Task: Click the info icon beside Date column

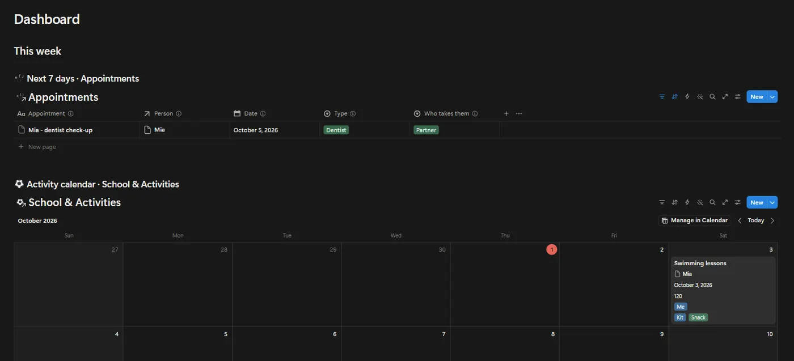Action: click(263, 114)
